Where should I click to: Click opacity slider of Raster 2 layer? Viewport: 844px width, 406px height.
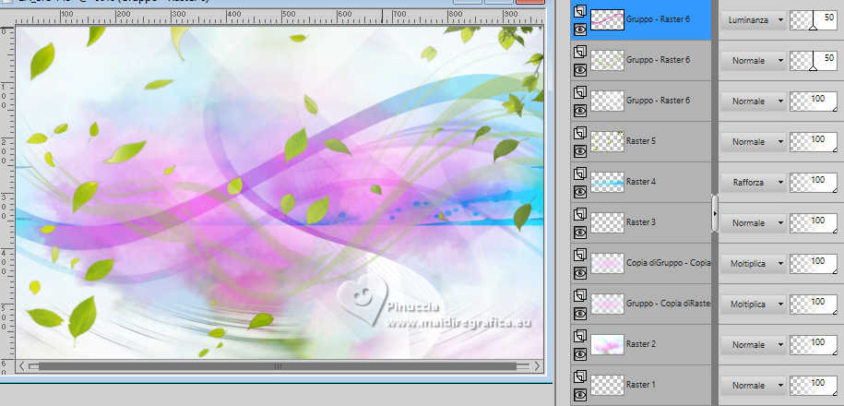pyautogui.click(x=814, y=344)
